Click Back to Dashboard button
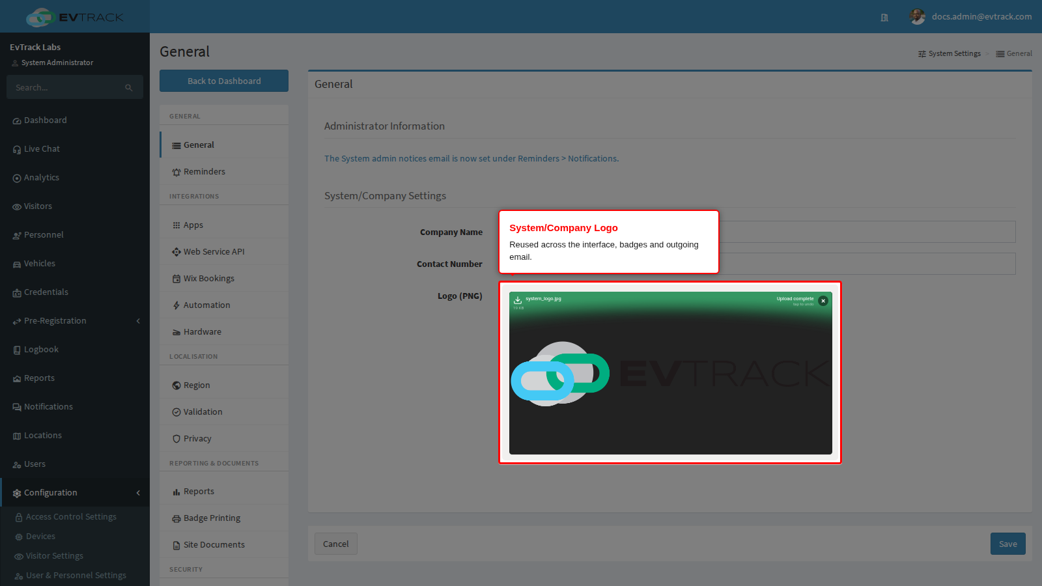 [224, 81]
